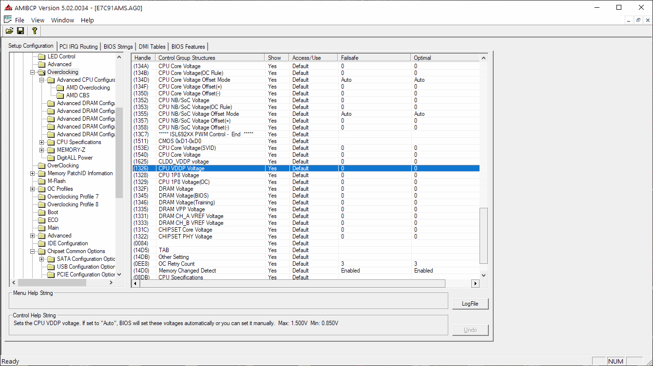Select the DRAM VPP Voltage row
Image resolution: width=653 pixels, height=366 pixels.
[x=306, y=209]
